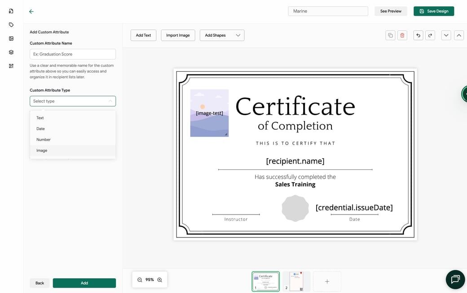Open the images panel in the sidebar

(x=11, y=39)
